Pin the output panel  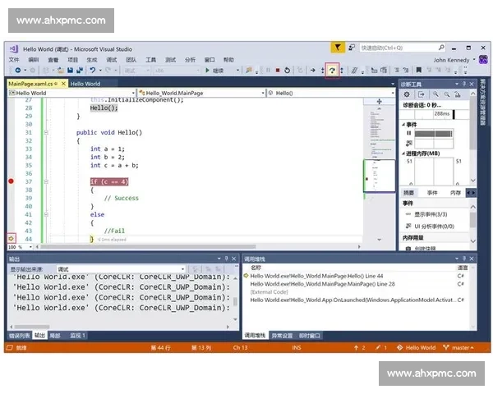(x=227, y=259)
